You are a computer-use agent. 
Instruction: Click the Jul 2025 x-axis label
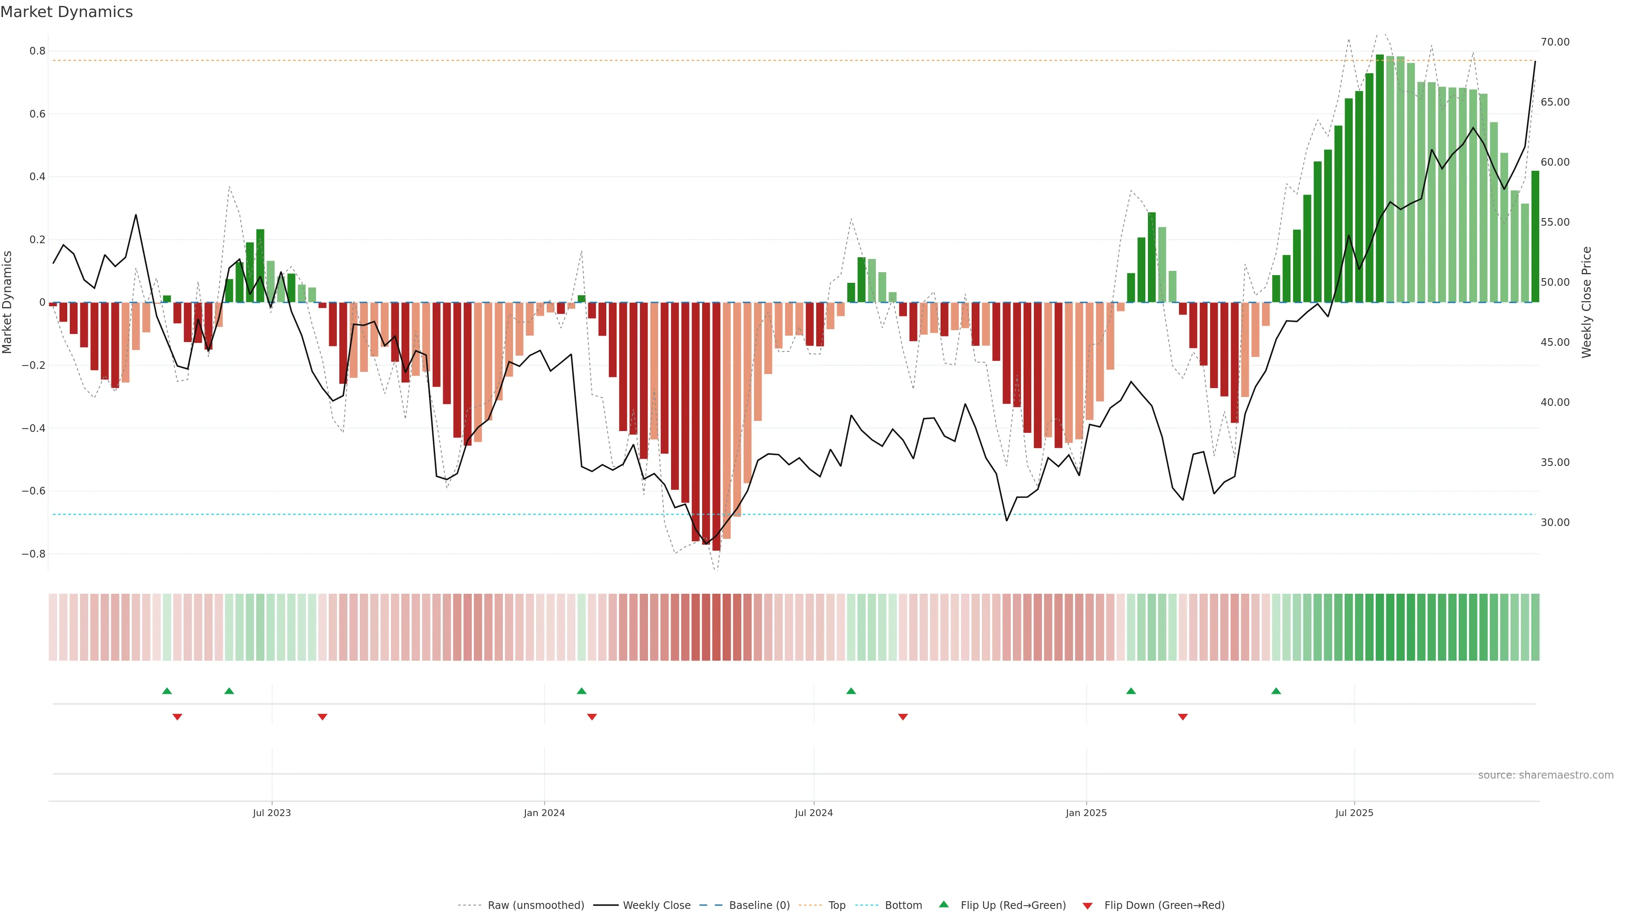pyautogui.click(x=1354, y=813)
